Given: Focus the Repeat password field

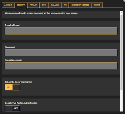Looking at the screenshot, I should click(61, 66).
